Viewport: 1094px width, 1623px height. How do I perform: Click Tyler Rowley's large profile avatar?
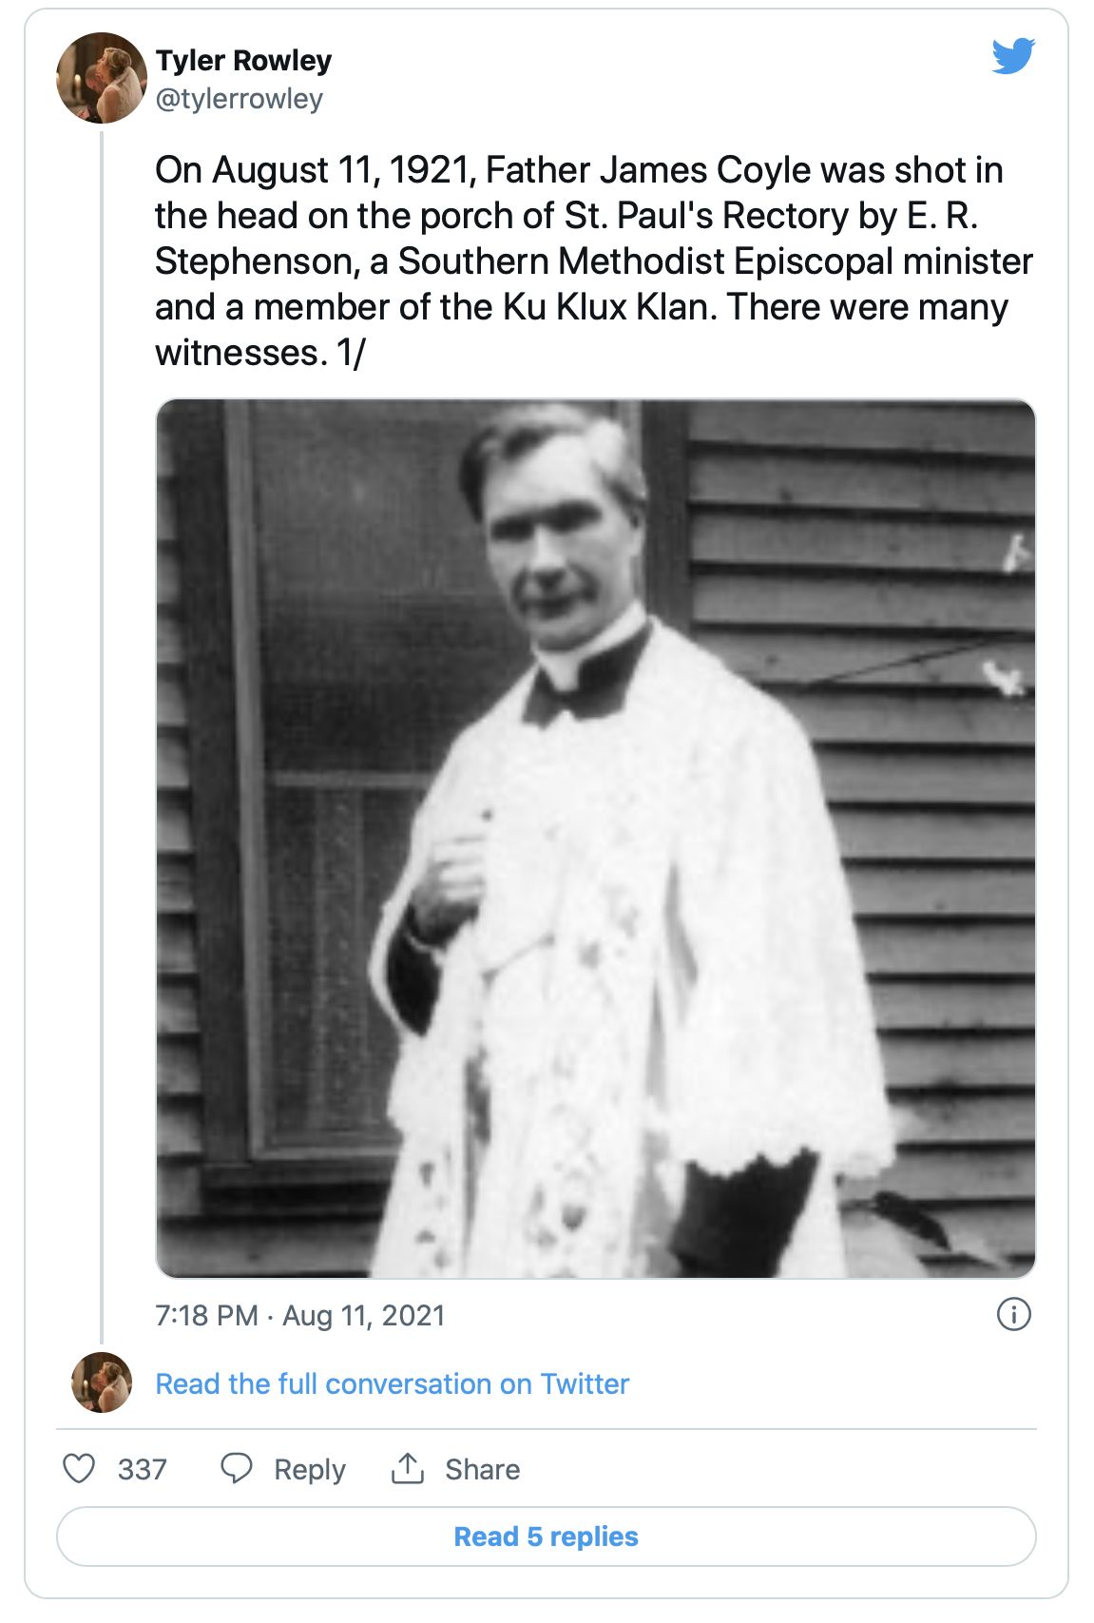[102, 78]
